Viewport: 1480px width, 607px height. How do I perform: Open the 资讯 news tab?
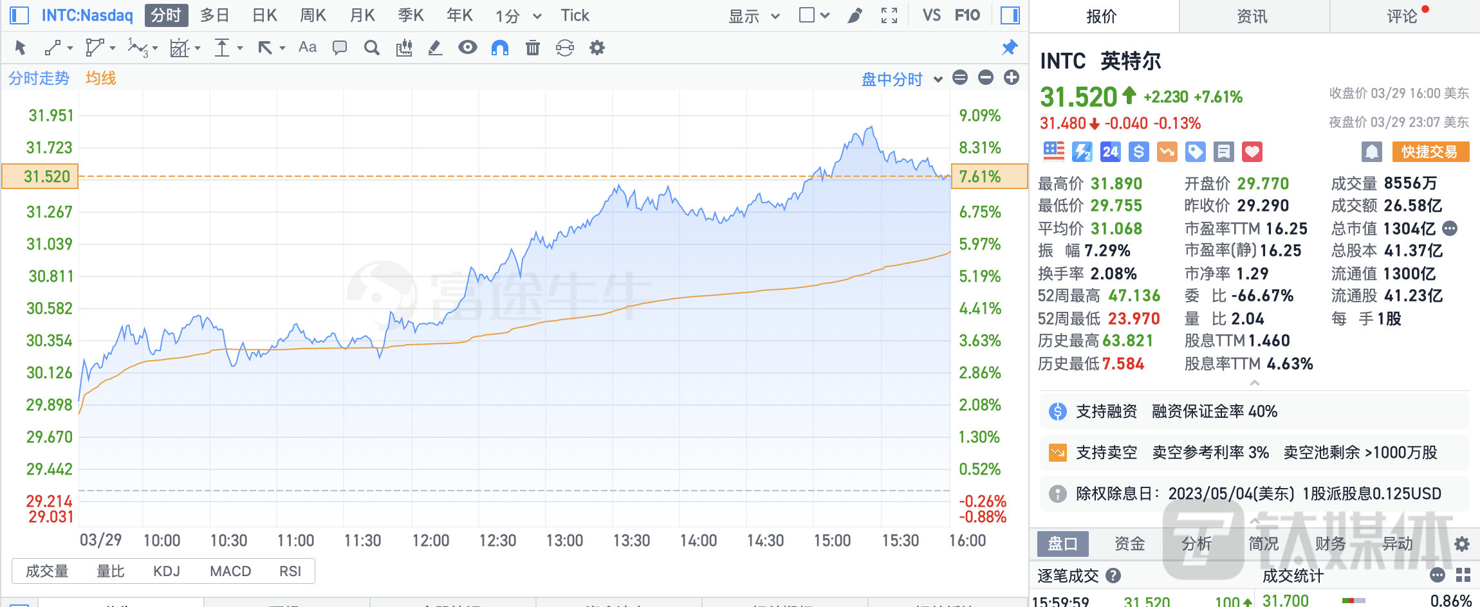[1252, 16]
